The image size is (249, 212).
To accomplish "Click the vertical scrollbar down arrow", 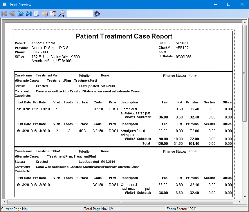I will click(245, 197).
